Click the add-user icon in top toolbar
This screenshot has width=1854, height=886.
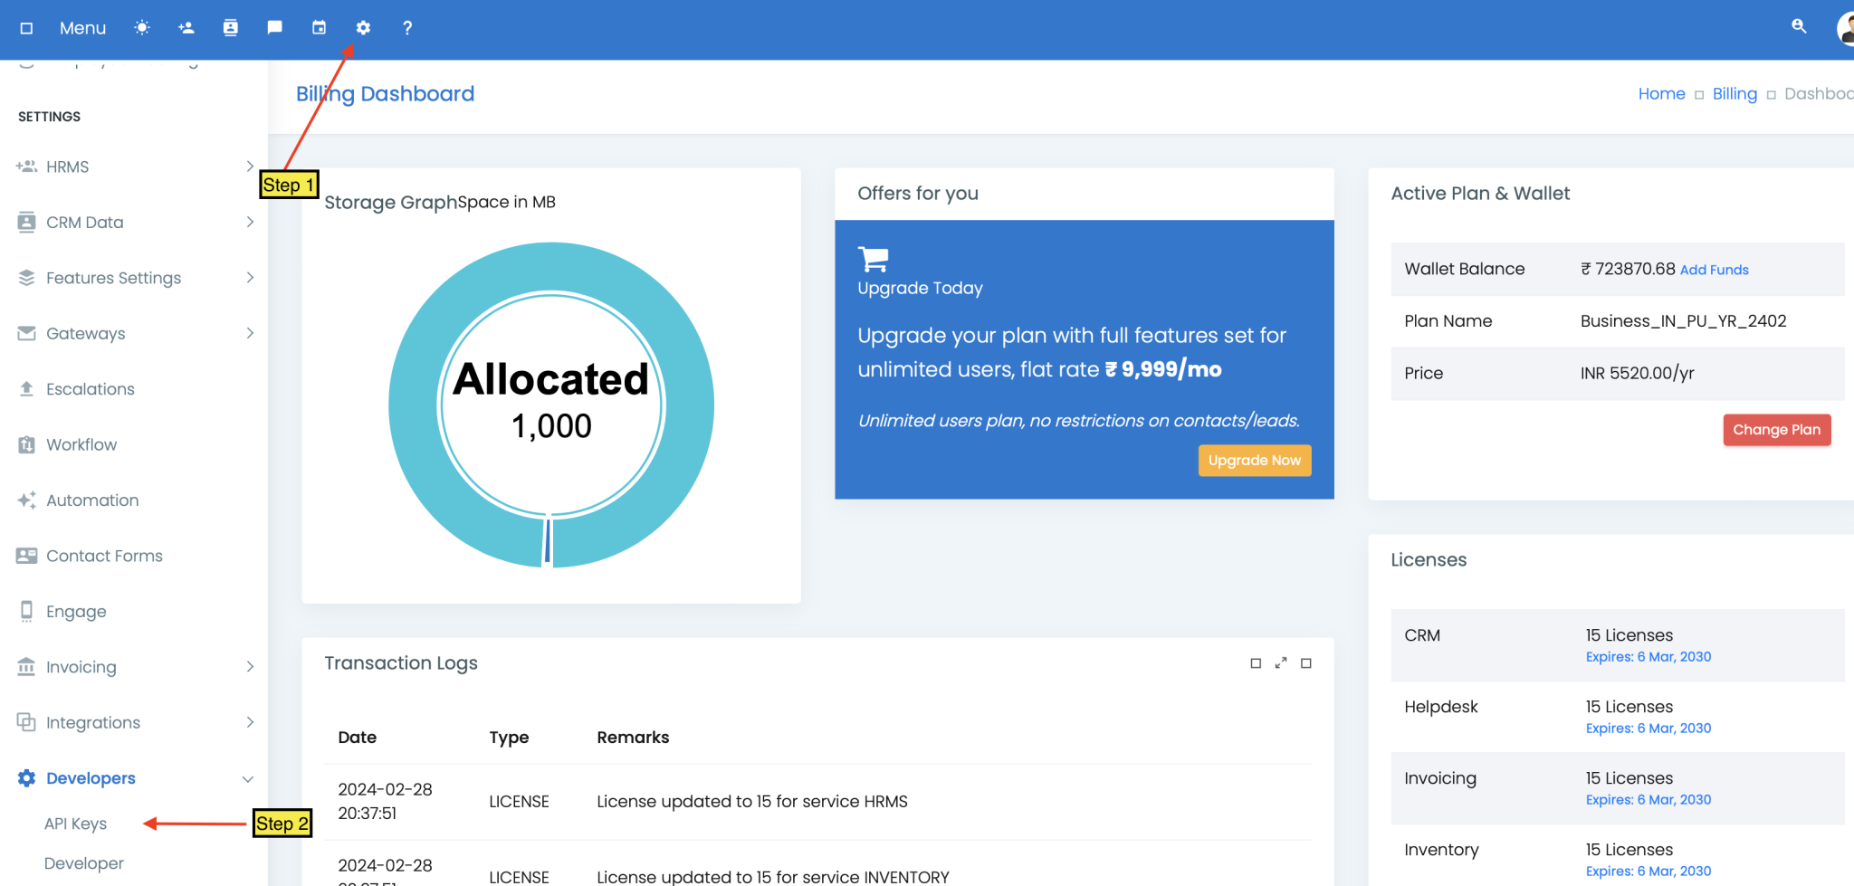(186, 27)
